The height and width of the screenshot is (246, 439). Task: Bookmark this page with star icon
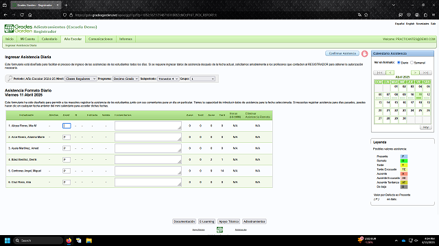[366, 15]
